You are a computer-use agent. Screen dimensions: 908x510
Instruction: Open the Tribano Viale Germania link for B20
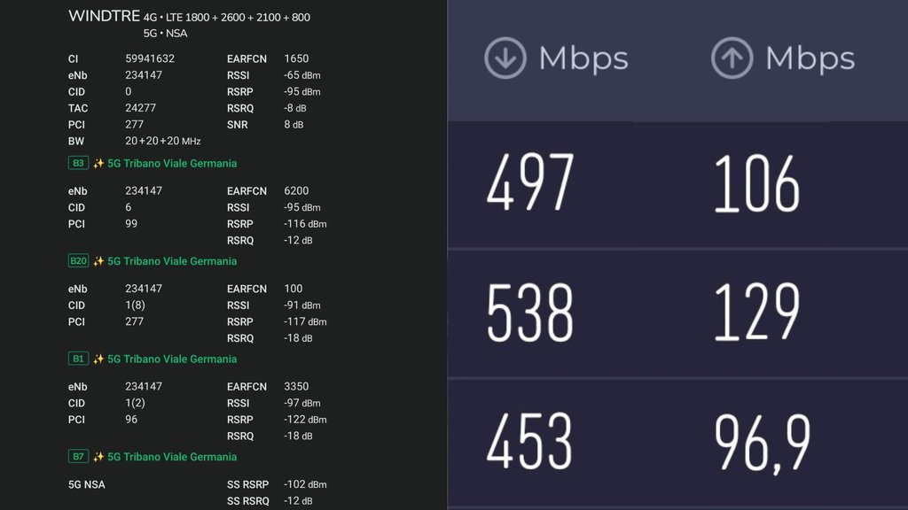172,261
